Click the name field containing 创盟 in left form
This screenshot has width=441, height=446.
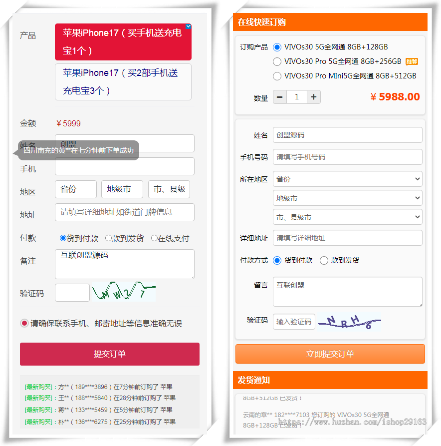click(x=124, y=143)
